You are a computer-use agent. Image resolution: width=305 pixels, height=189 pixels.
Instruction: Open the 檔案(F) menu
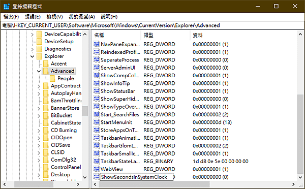pos(11,17)
